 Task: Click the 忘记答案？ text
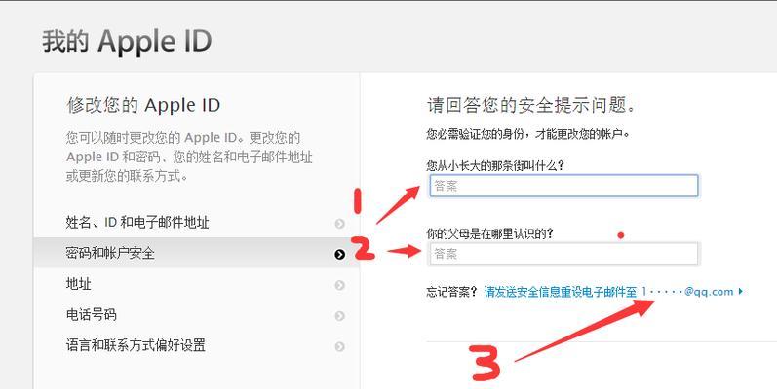[452, 292]
